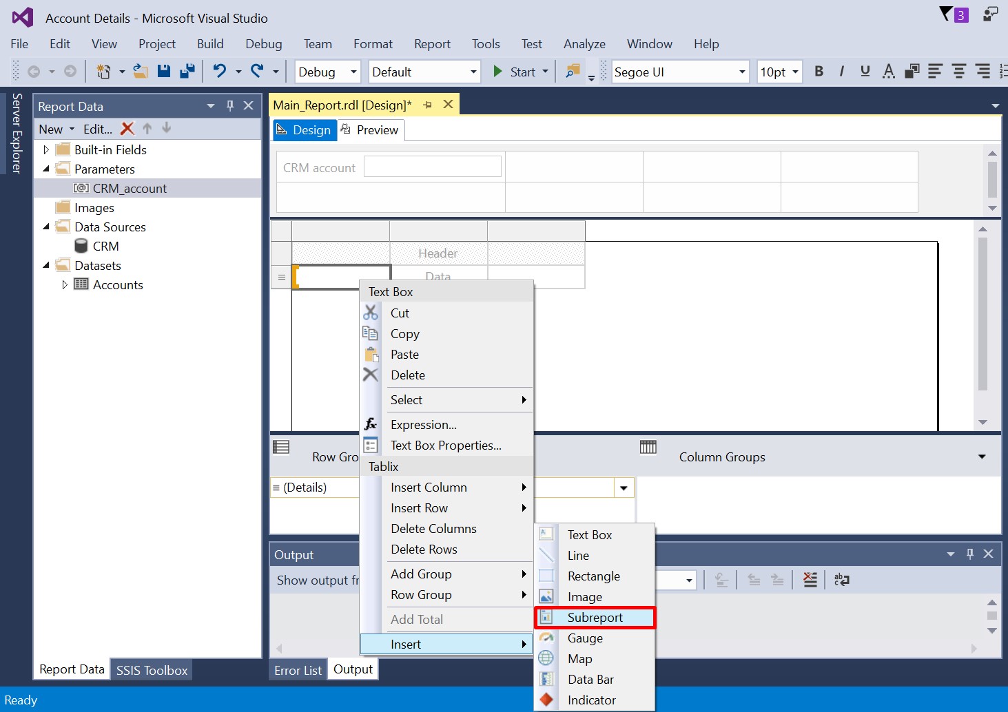Viewport: 1008px width, 712px height.
Task: Click the Redo arrow icon
Action: (x=258, y=71)
